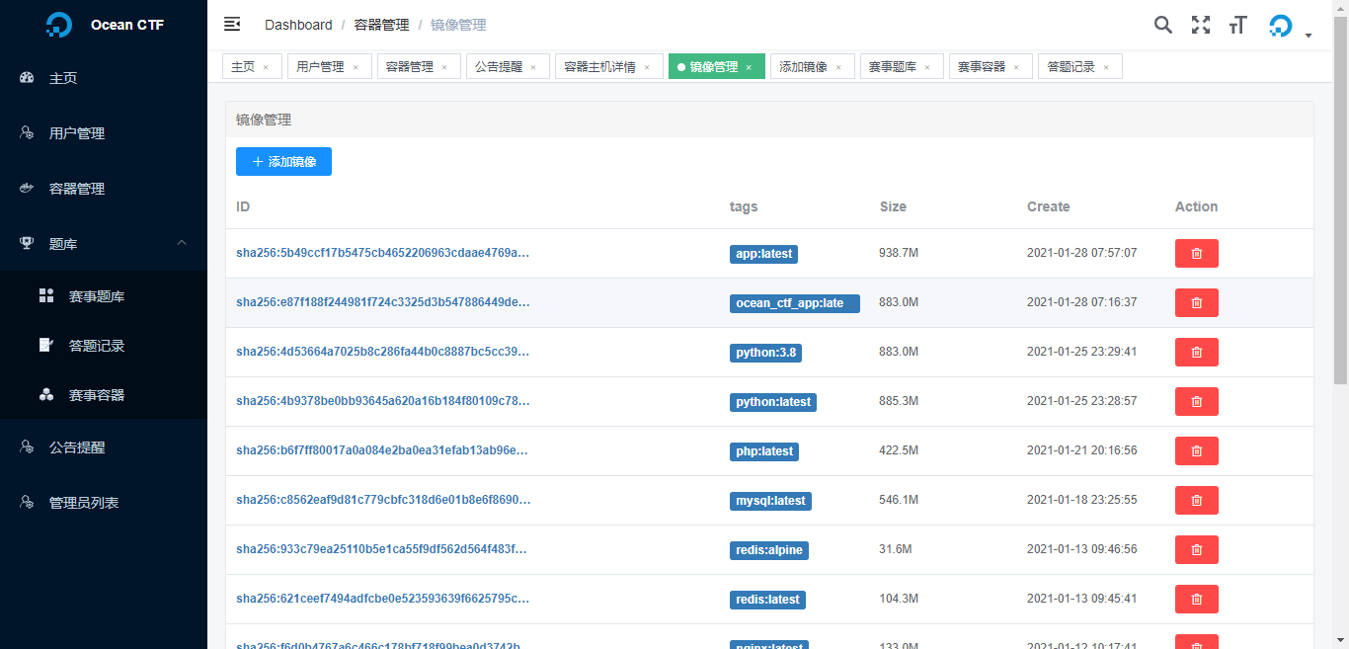This screenshot has height=649, width=1349.
Task: Click the 31.6M size cell
Action: point(895,549)
